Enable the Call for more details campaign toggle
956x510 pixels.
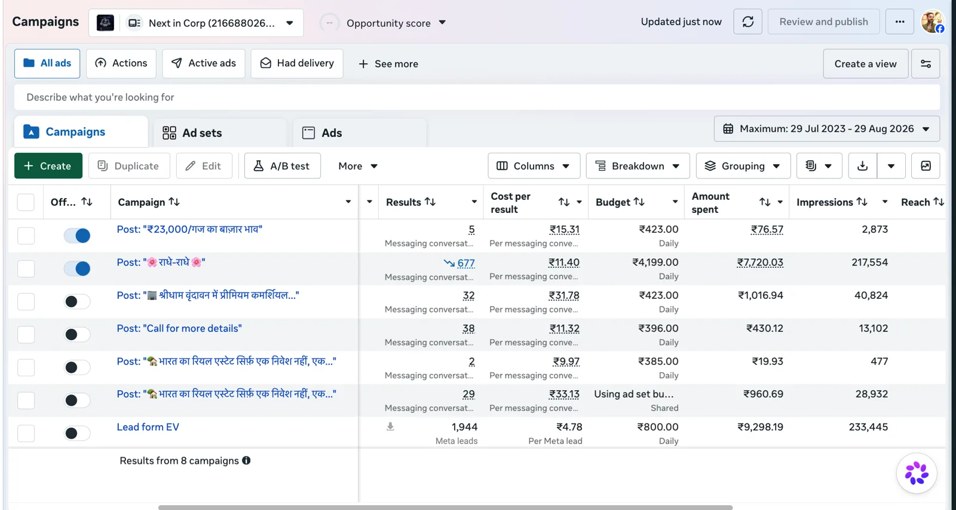pyautogui.click(x=77, y=335)
